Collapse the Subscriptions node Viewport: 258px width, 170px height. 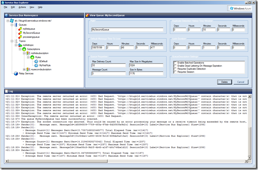20,49
